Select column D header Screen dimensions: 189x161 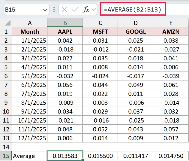click(136, 23)
